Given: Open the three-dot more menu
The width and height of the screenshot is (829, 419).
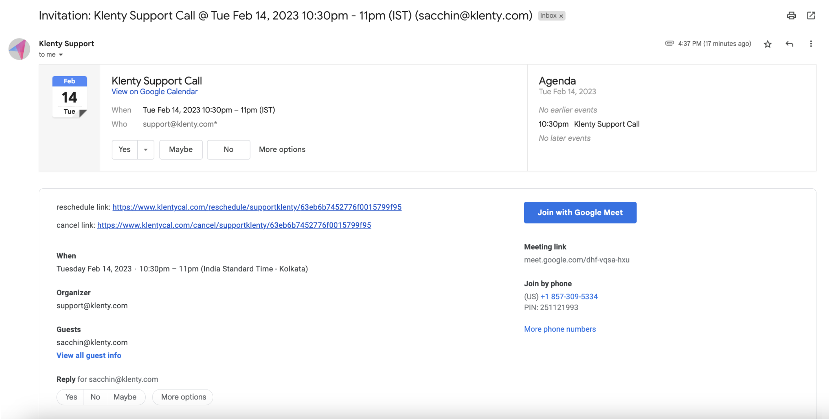Looking at the screenshot, I should pyautogui.click(x=811, y=44).
